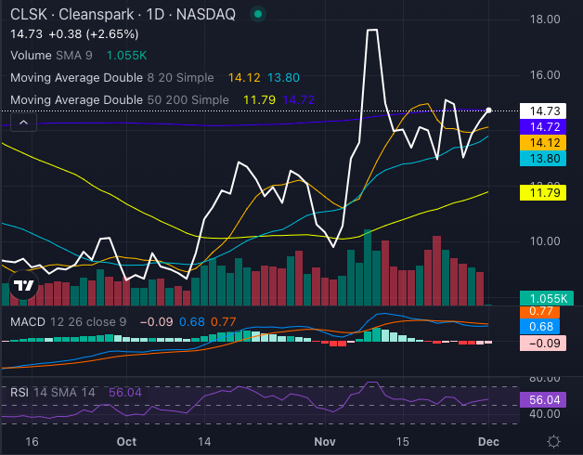Select the Volume SMA 9 indicator legend
This screenshot has width=583, height=455.
54,56
